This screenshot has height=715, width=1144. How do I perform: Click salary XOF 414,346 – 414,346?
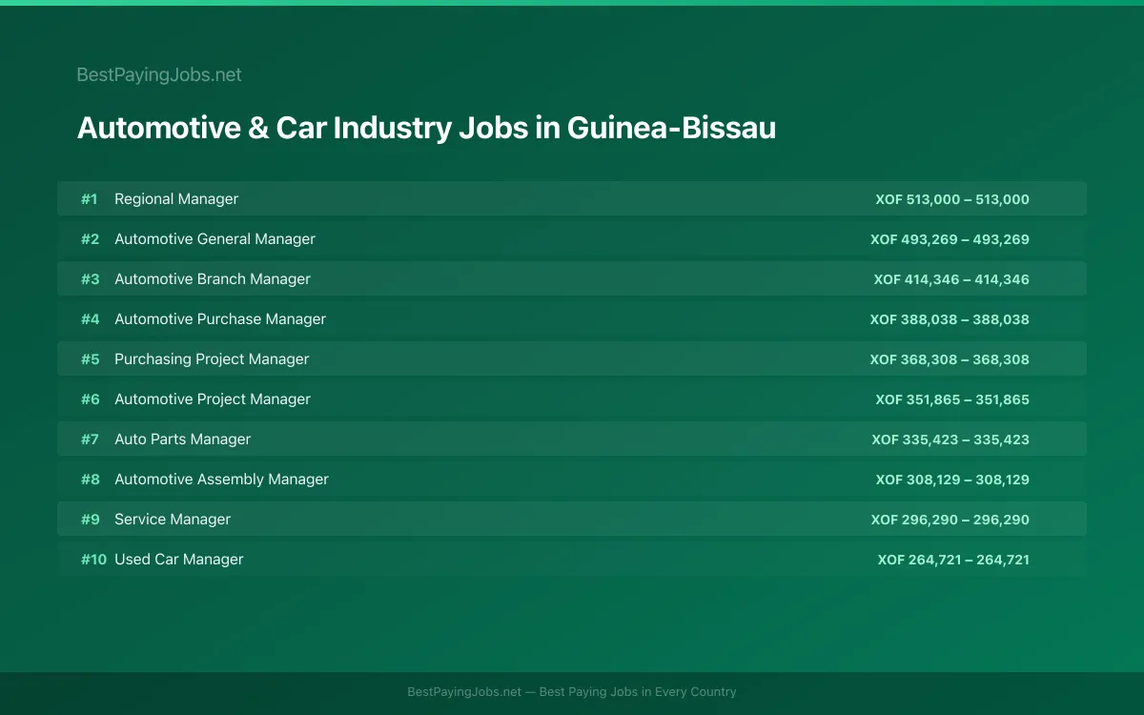point(951,279)
